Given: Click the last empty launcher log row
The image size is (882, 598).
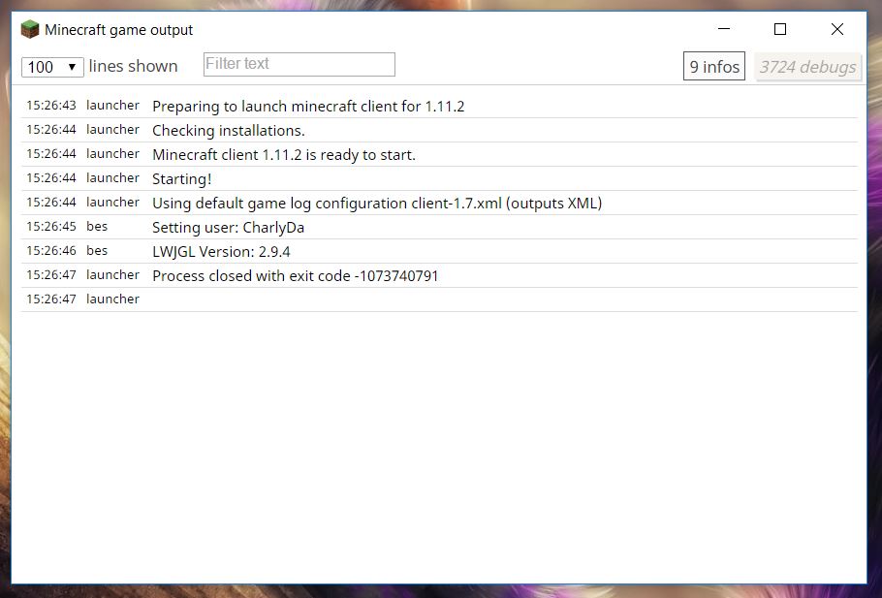Looking at the screenshot, I should (439, 299).
